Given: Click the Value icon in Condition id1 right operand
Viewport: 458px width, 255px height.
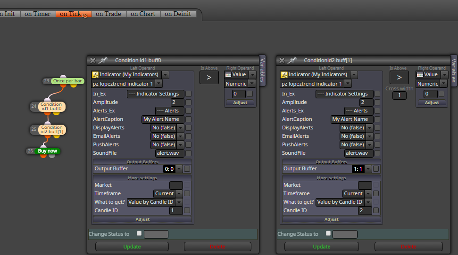Looking at the screenshot, I should pos(228,75).
